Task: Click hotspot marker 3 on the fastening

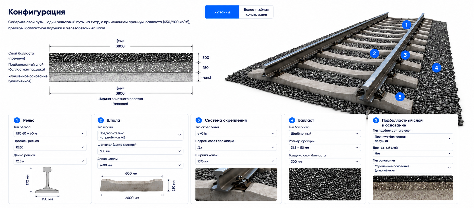Action: pos(405,55)
